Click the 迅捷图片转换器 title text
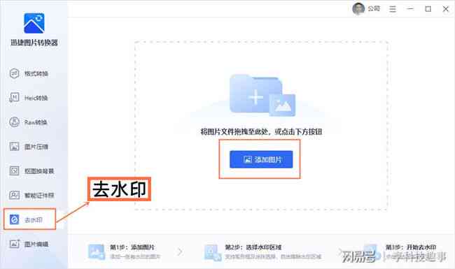455x269 pixels. pos(34,43)
